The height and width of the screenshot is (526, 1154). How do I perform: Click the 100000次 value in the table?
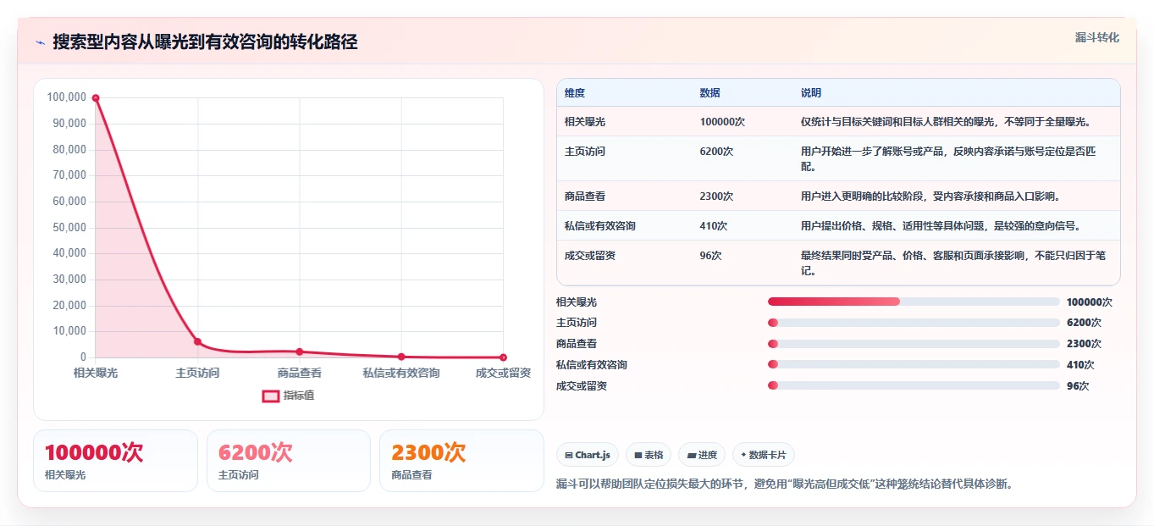coord(722,122)
